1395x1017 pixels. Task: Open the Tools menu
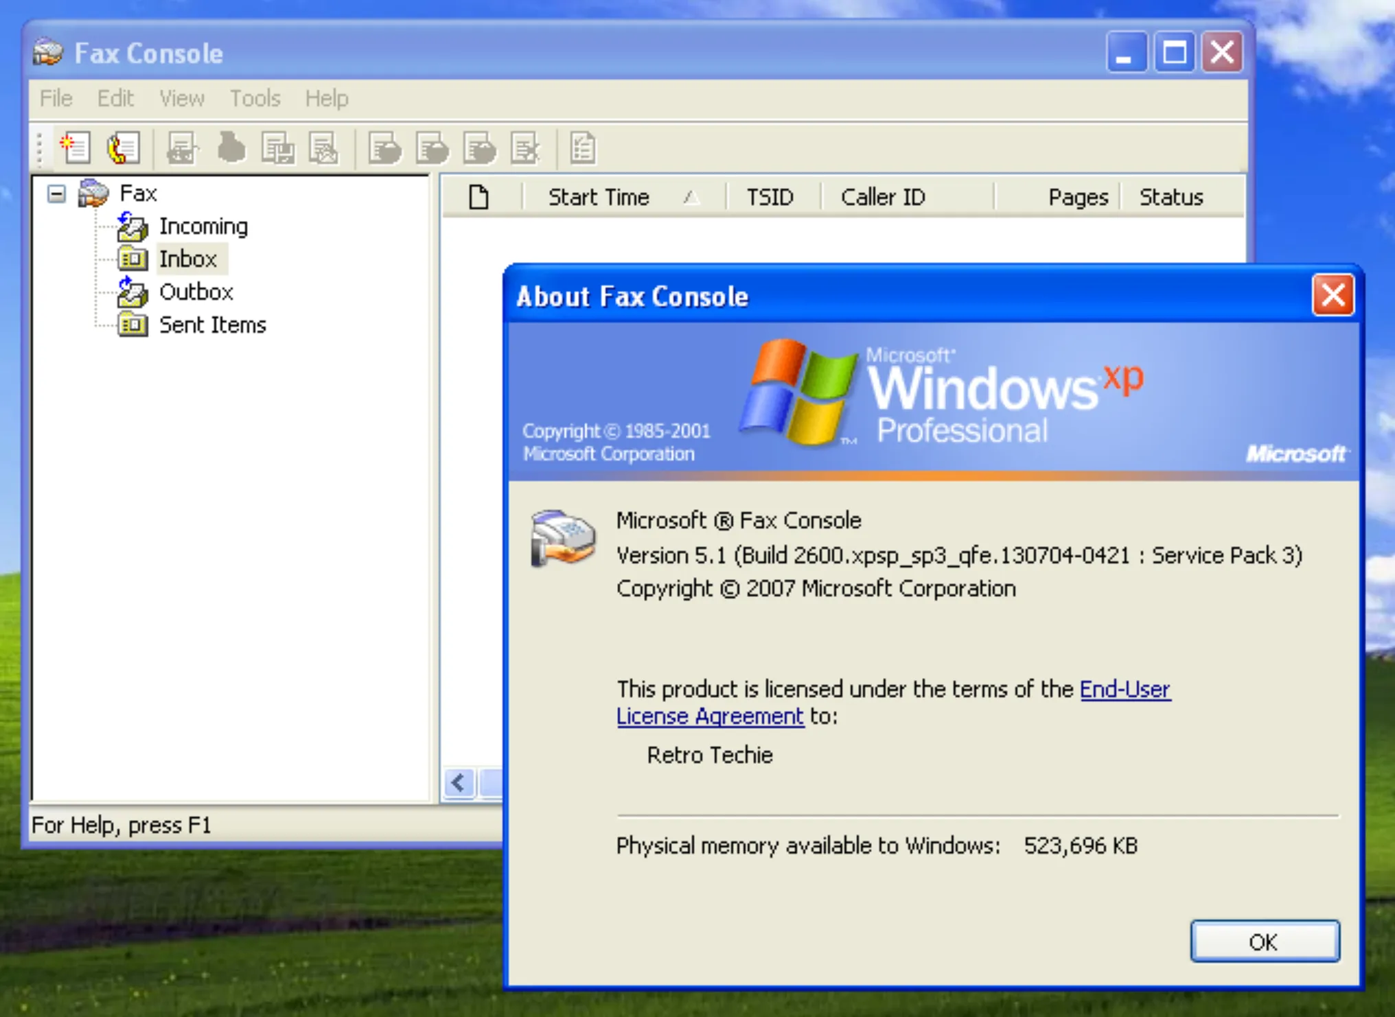pyautogui.click(x=254, y=98)
